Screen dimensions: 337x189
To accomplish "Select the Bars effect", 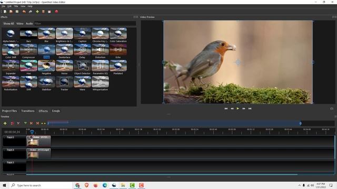I will click(28, 35).
